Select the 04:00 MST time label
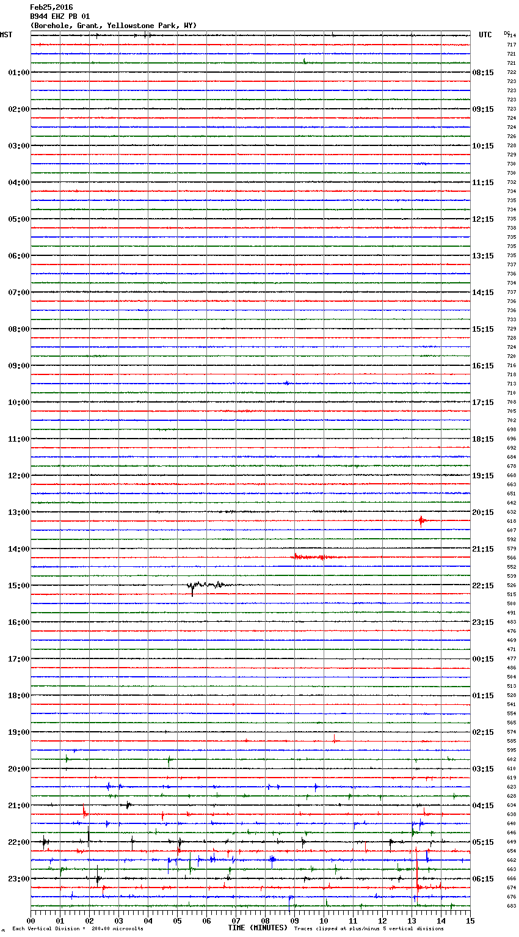 coord(19,183)
